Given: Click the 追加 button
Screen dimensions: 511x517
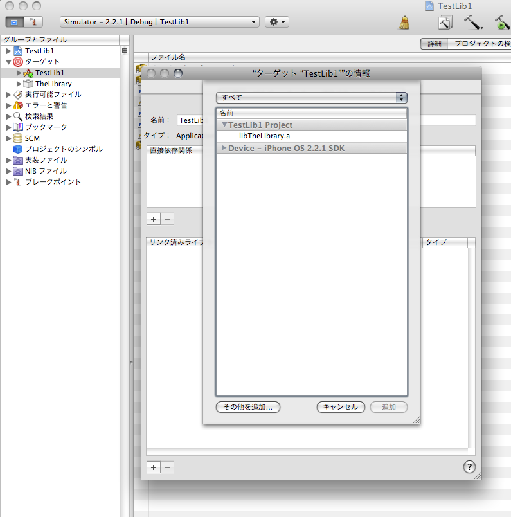Looking at the screenshot, I should click(x=389, y=407).
